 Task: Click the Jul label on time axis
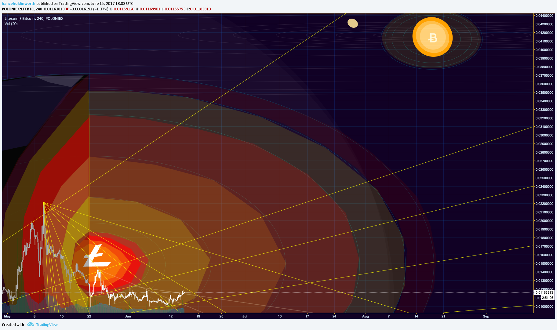[245, 316]
